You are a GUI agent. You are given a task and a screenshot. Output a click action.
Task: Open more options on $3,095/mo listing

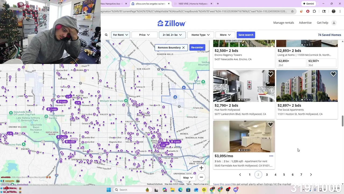tap(271, 156)
